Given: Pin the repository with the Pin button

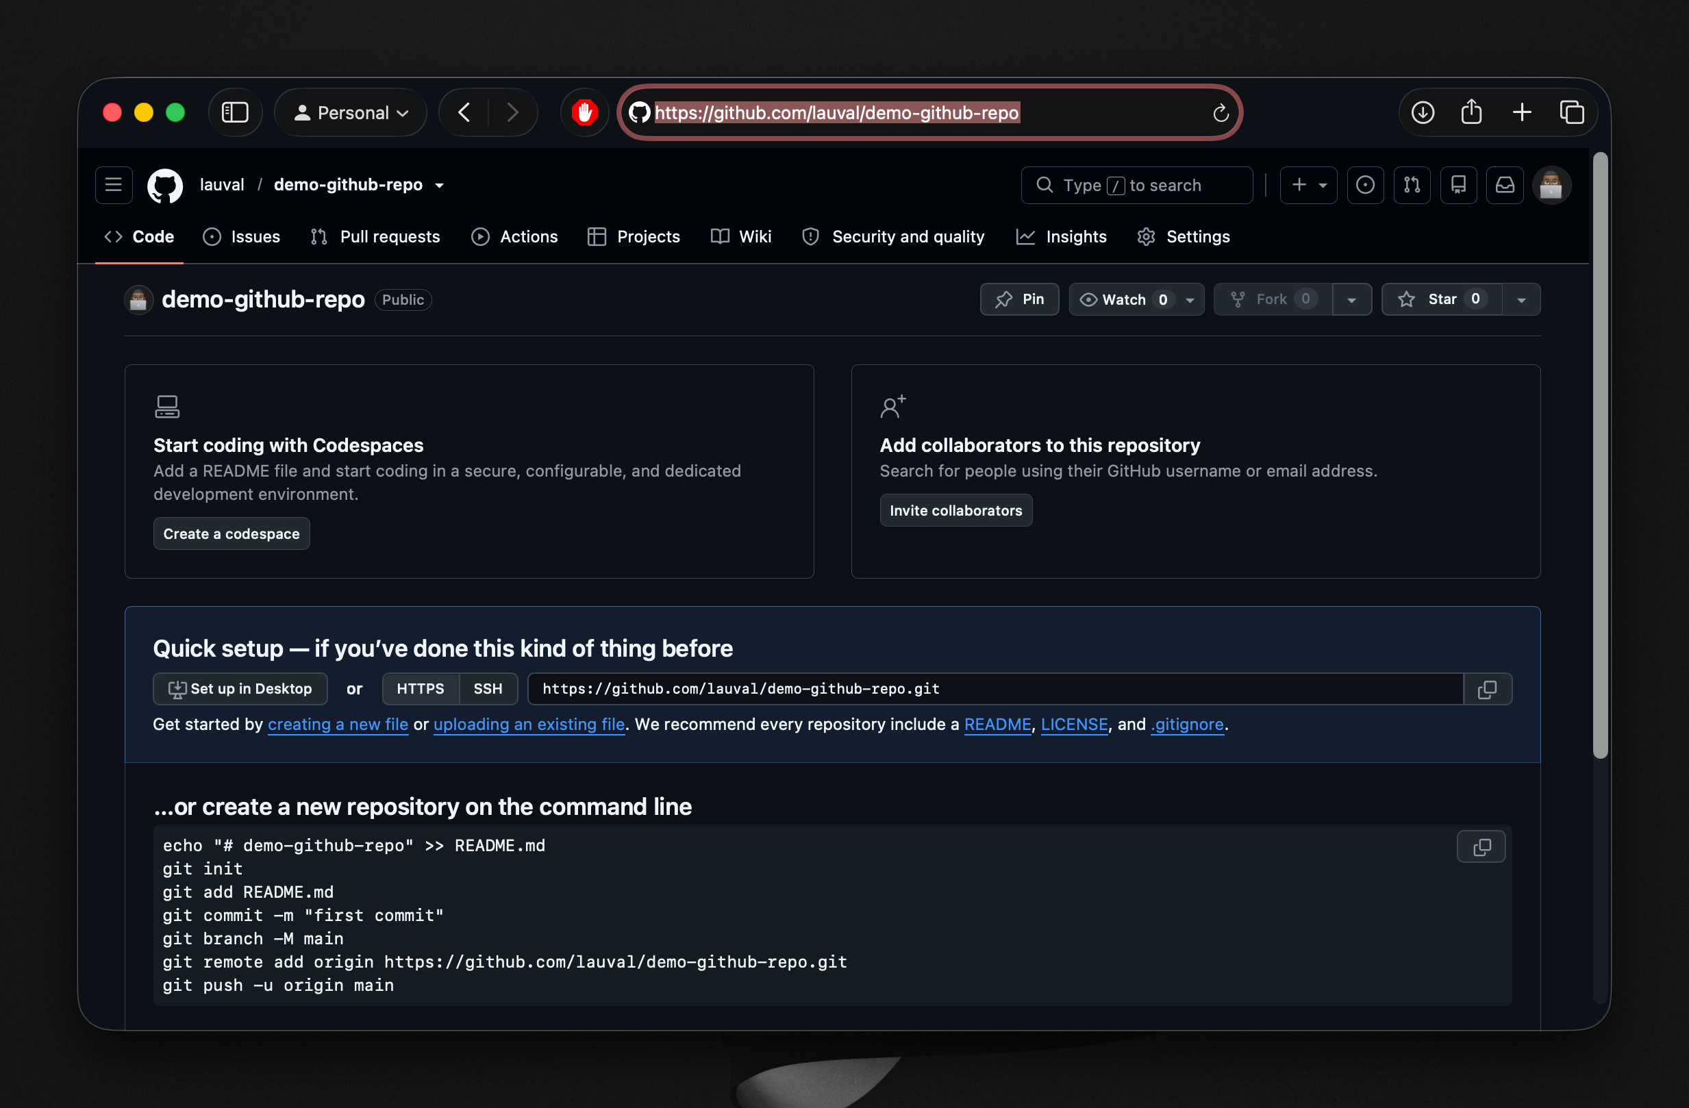Looking at the screenshot, I should [x=1019, y=299].
